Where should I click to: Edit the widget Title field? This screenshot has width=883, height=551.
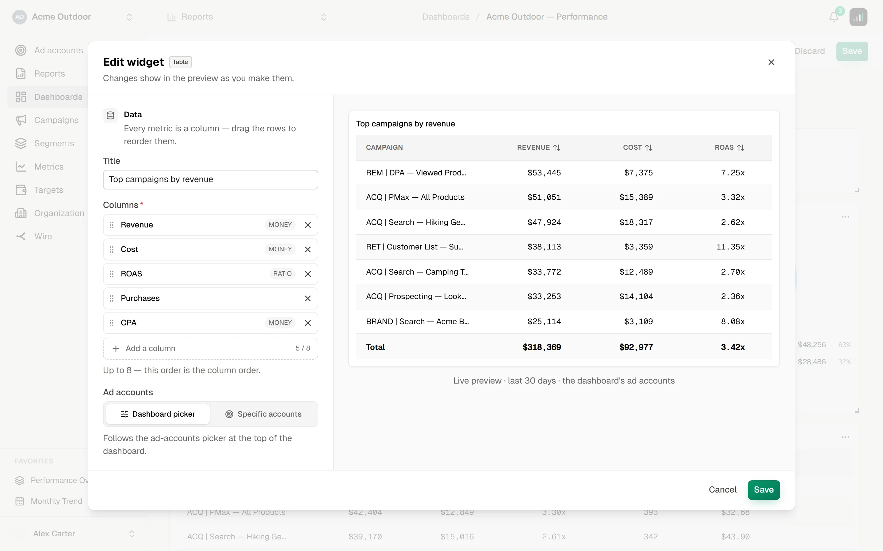[211, 180]
